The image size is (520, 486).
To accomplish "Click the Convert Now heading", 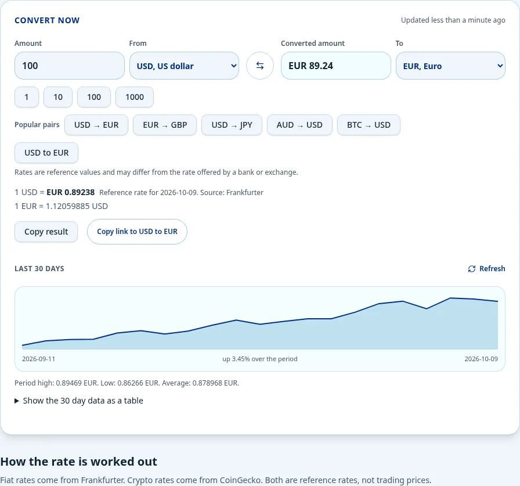I will (x=47, y=20).
